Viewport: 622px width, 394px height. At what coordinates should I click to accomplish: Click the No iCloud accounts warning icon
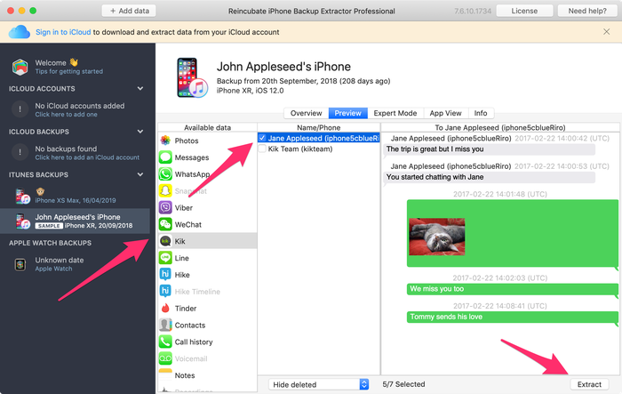pyautogui.click(x=20, y=109)
